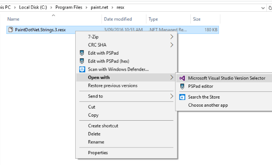Open the Send to menu entry
Screen dimensions: 272x165
click(x=126, y=96)
